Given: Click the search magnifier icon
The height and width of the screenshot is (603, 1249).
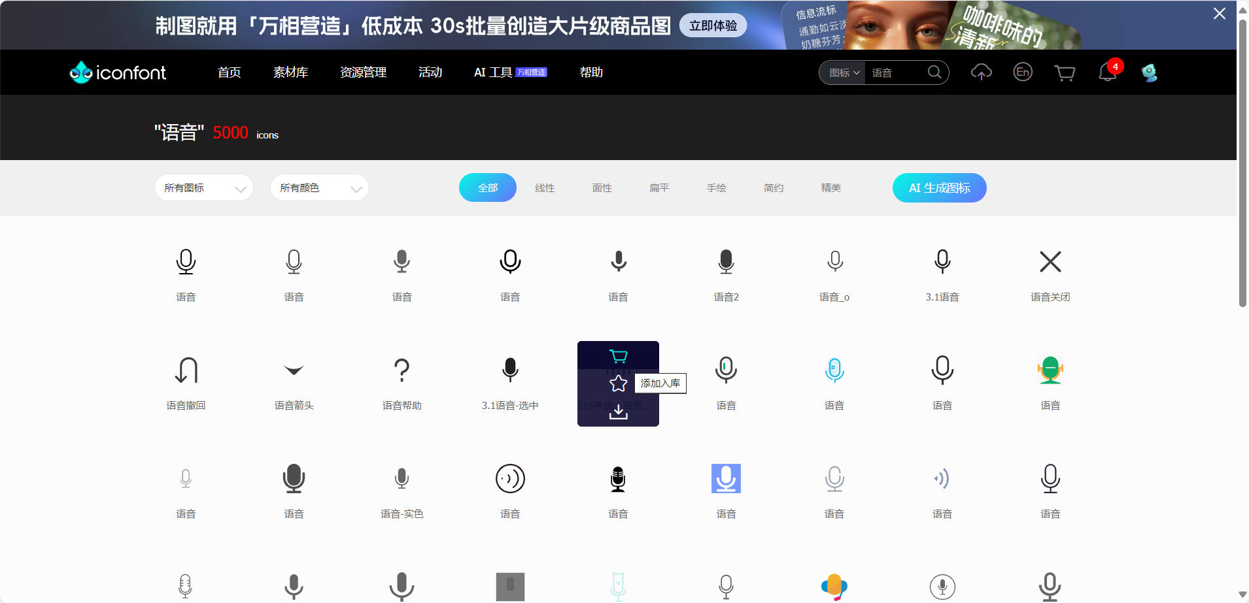Looking at the screenshot, I should tap(934, 72).
